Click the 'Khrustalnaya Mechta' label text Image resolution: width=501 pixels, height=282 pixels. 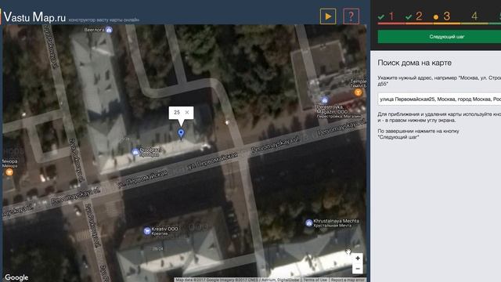[336, 221]
